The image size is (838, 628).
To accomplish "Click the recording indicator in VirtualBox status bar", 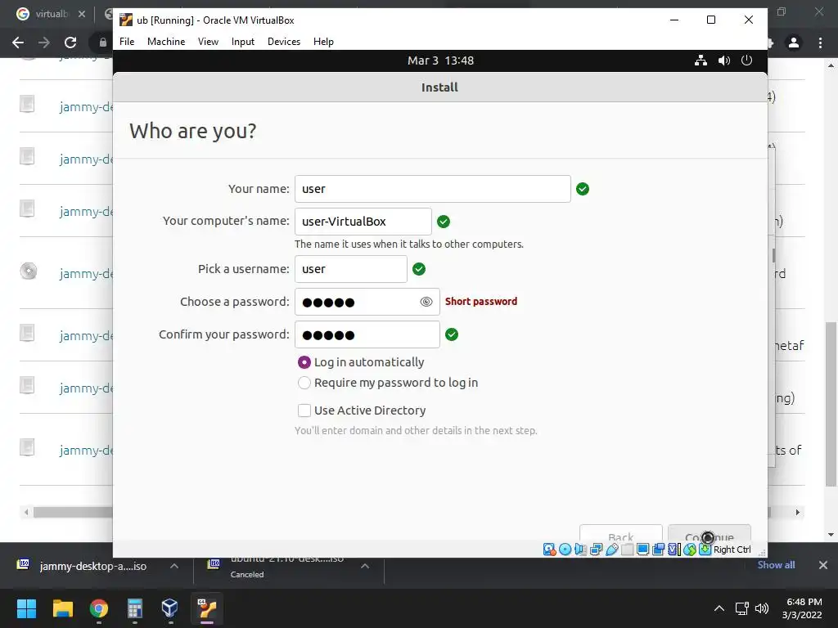I will click(659, 549).
